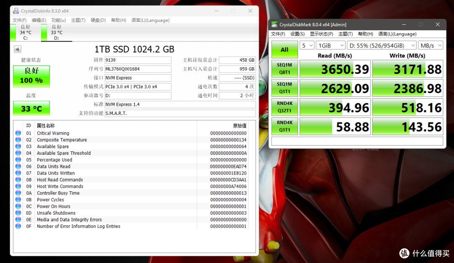Open the 文件(F) menu in CrystalDiskInfo
Image resolution: width=454 pixels, height=263 pixels.
tap(19, 20)
